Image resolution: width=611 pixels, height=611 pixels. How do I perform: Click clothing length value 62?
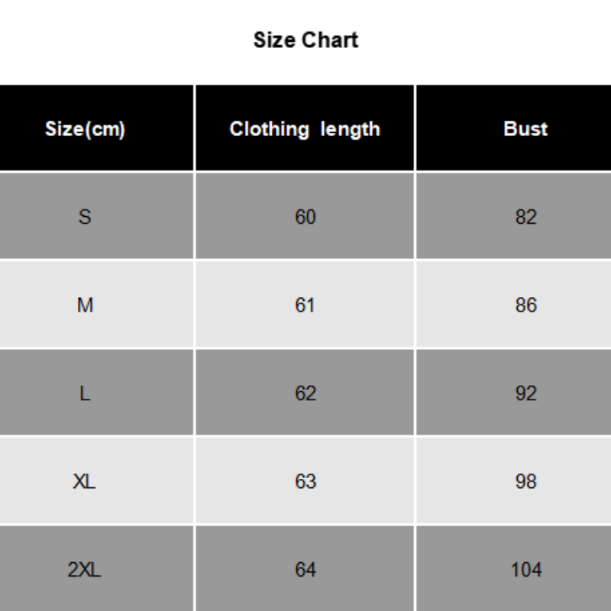(x=305, y=393)
